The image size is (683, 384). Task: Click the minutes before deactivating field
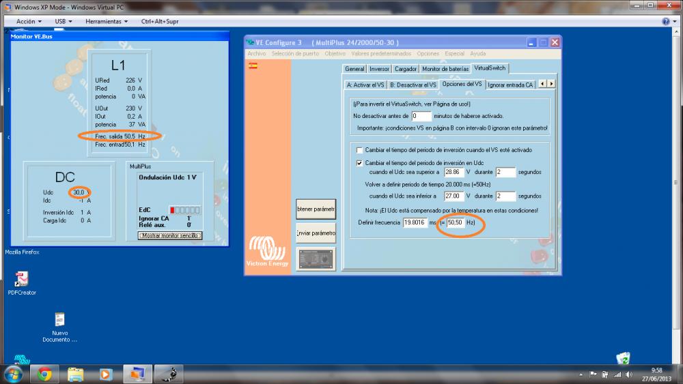421,116
